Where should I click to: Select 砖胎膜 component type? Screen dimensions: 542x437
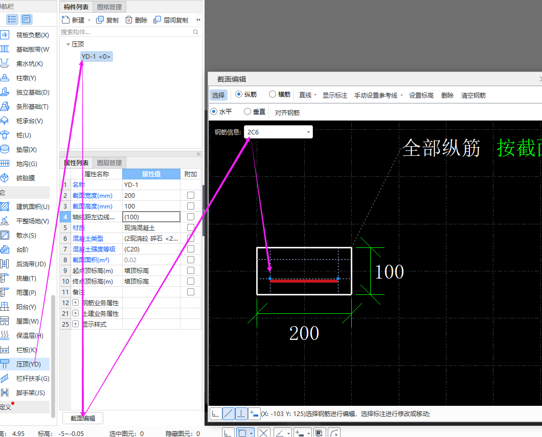pyautogui.click(x=25, y=178)
